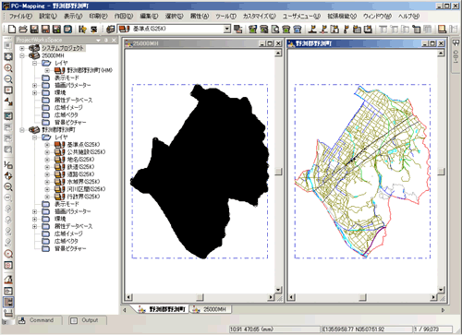The width and height of the screenshot is (462, 335).
Task: Click the icon at top of right-edge strip
Action: pyautogui.click(x=456, y=42)
